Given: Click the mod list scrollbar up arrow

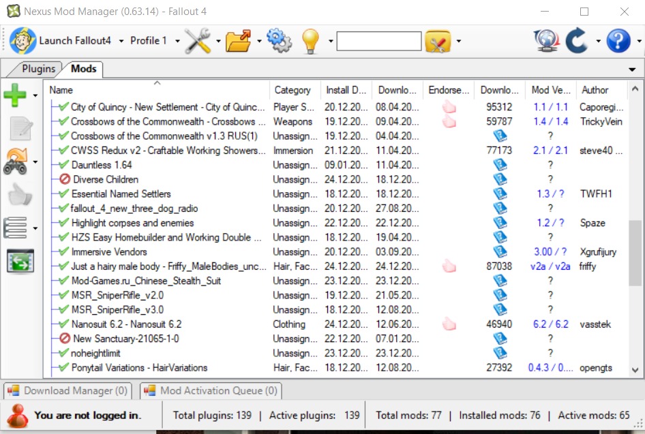Looking at the screenshot, I should pos(635,89).
